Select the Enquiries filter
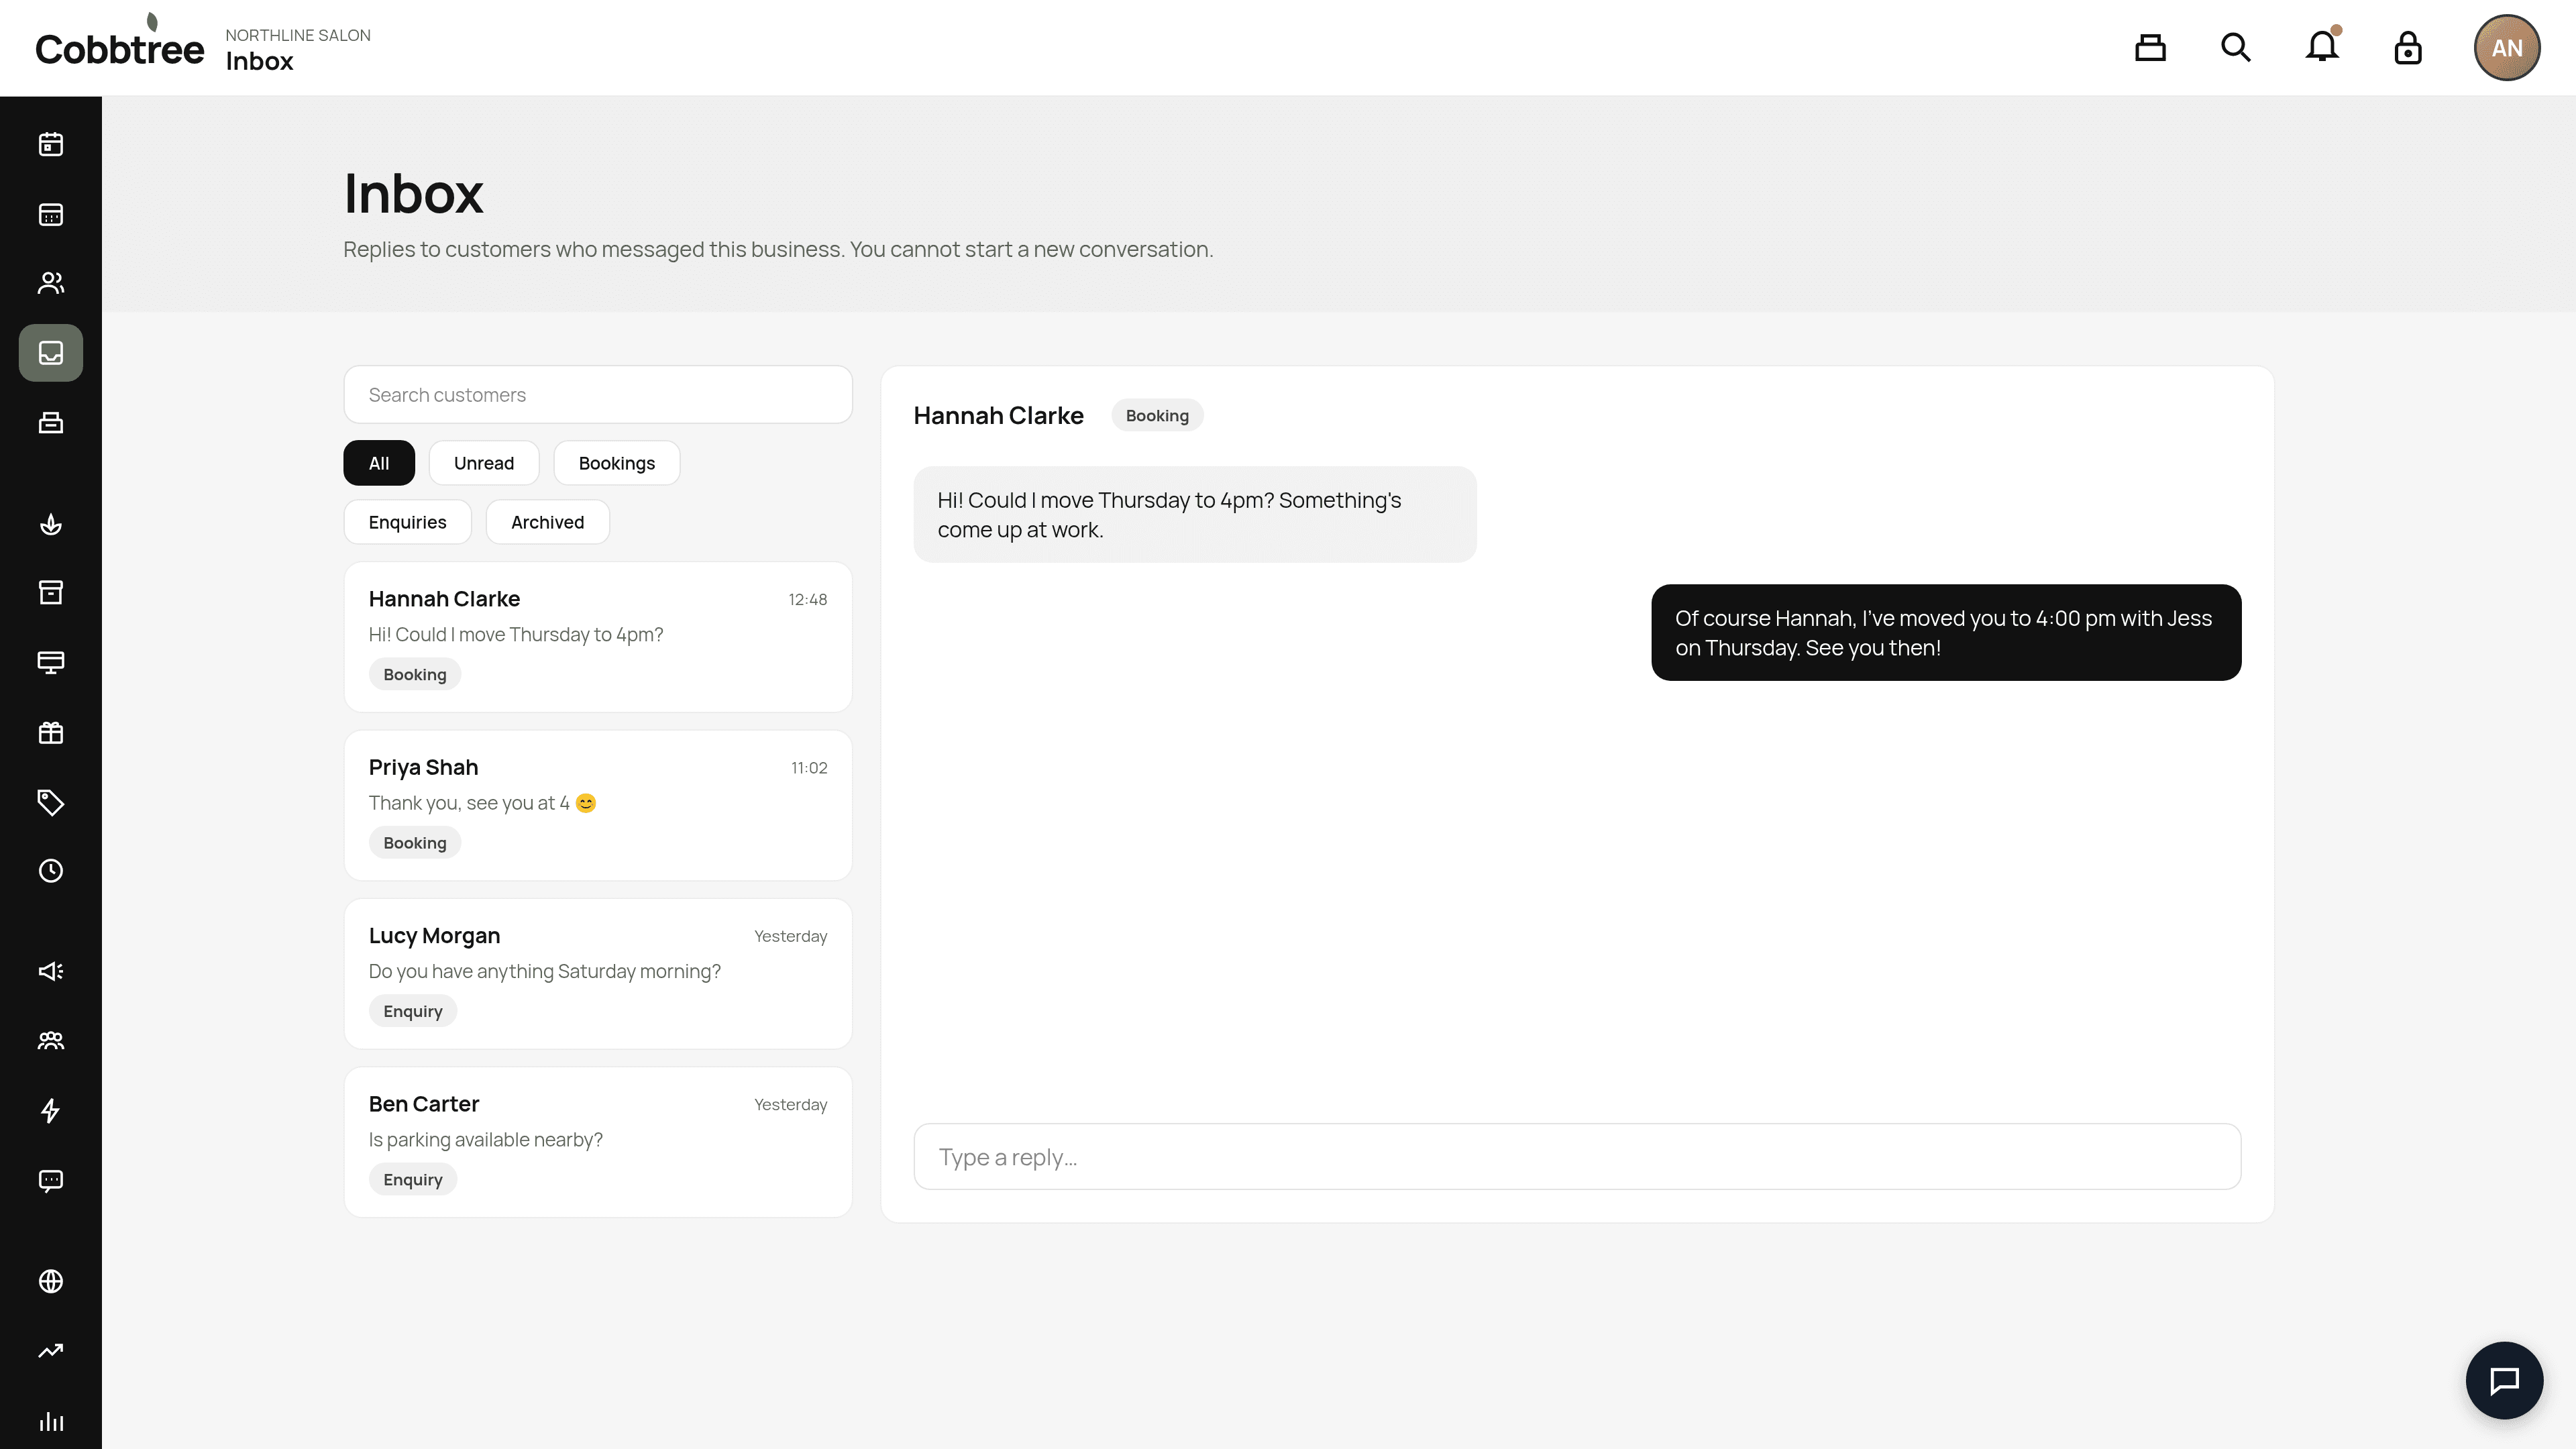Viewport: 2576px width, 1449px height. click(407, 522)
